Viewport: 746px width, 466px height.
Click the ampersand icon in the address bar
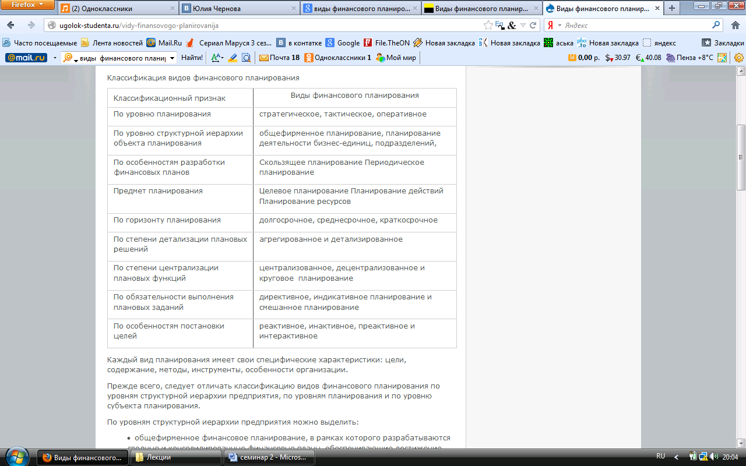coord(512,26)
